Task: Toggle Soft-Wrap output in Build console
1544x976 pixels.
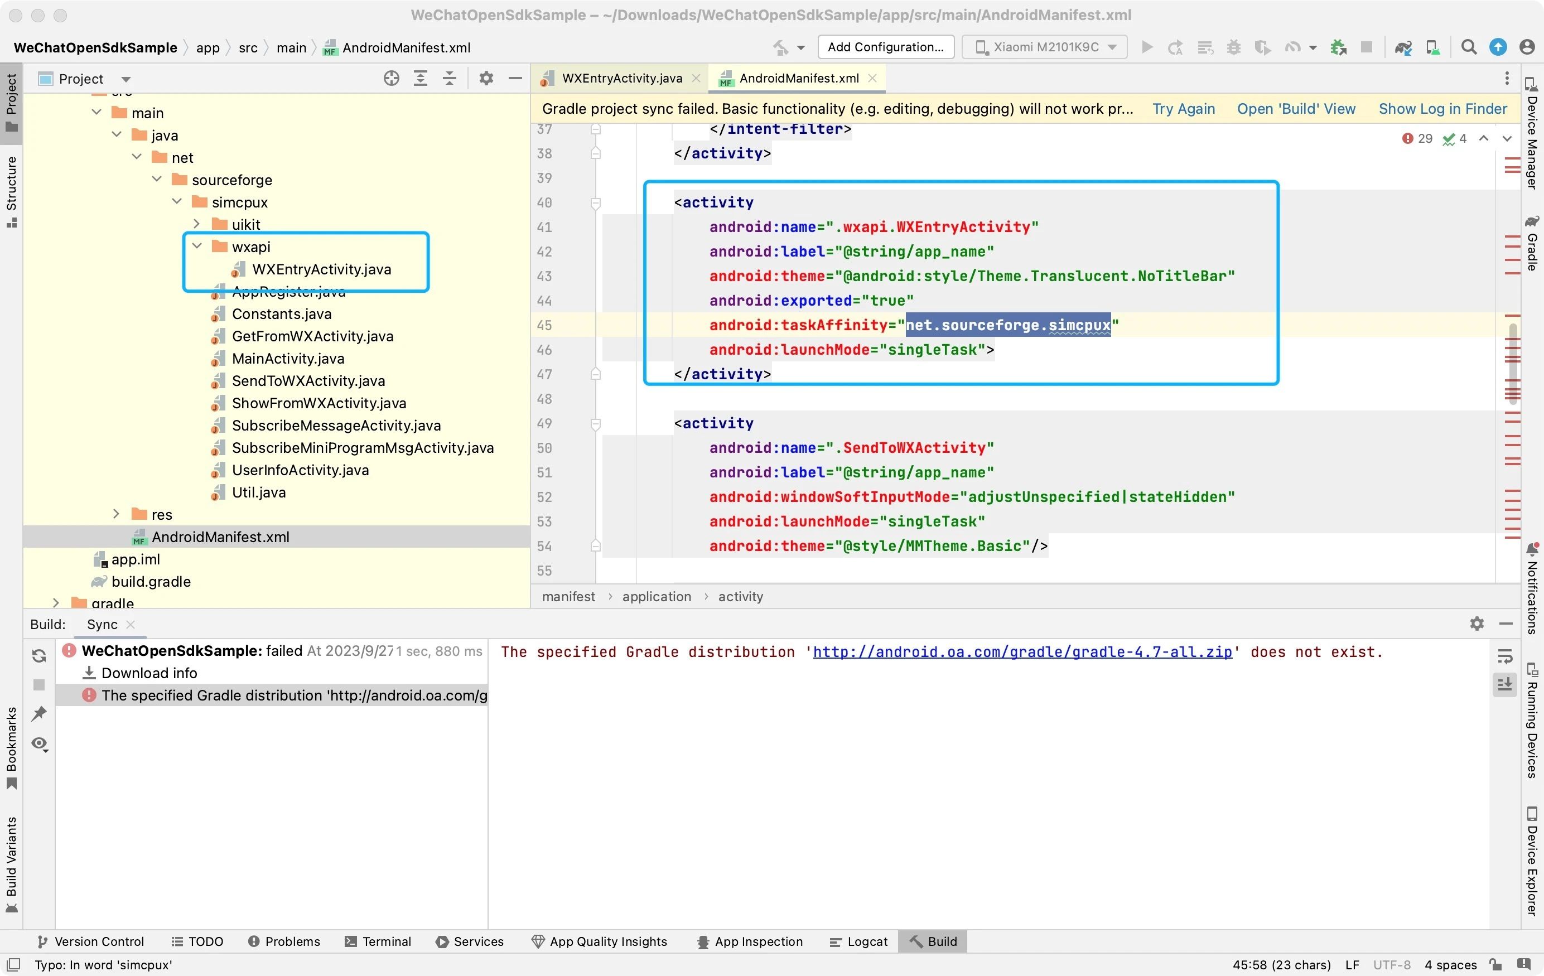Action: coord(1504,655)
